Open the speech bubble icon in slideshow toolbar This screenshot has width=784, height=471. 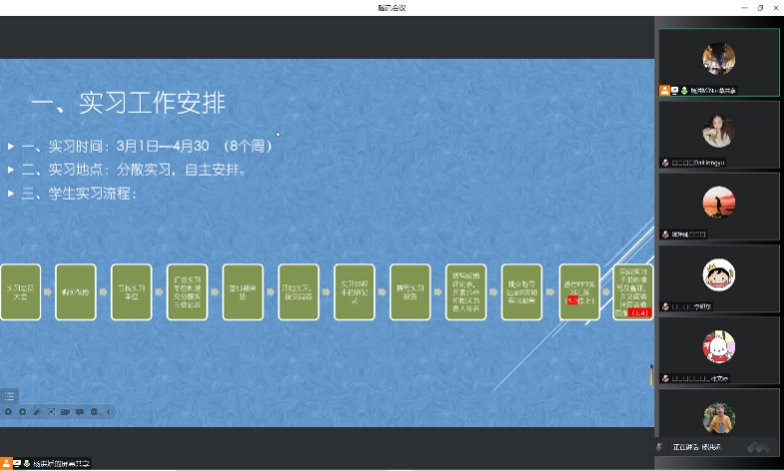pyautogui.click(x=80, y=411)
